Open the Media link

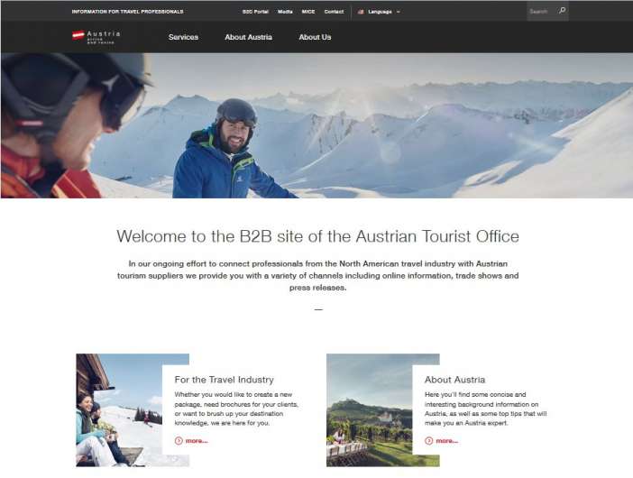[285, 12]
